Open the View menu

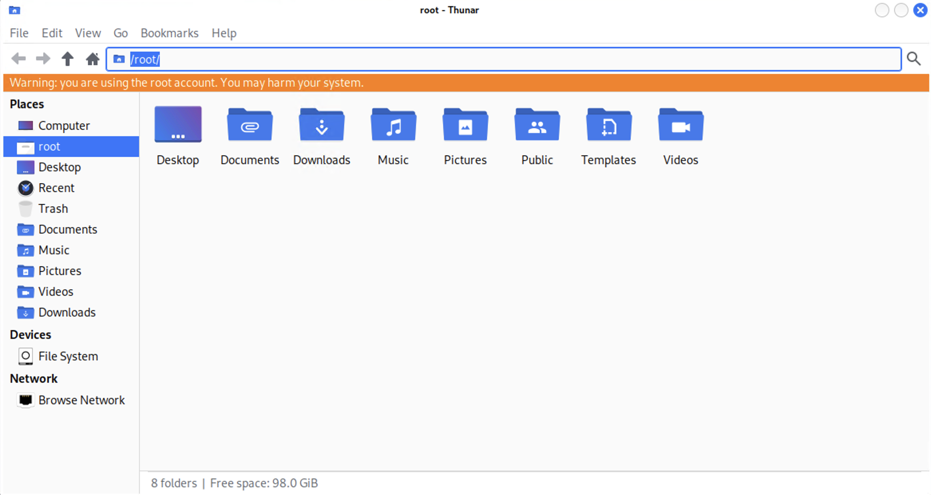(88, 33)
